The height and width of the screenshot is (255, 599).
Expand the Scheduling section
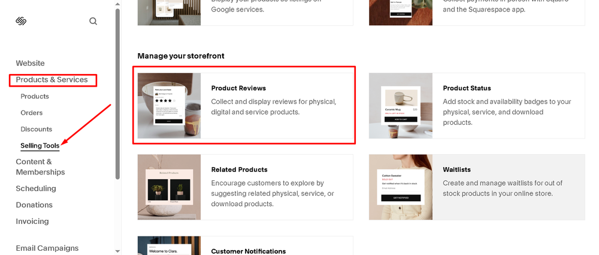(36, 188)
